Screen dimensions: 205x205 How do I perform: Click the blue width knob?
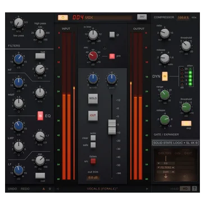(x=93, y=79)
